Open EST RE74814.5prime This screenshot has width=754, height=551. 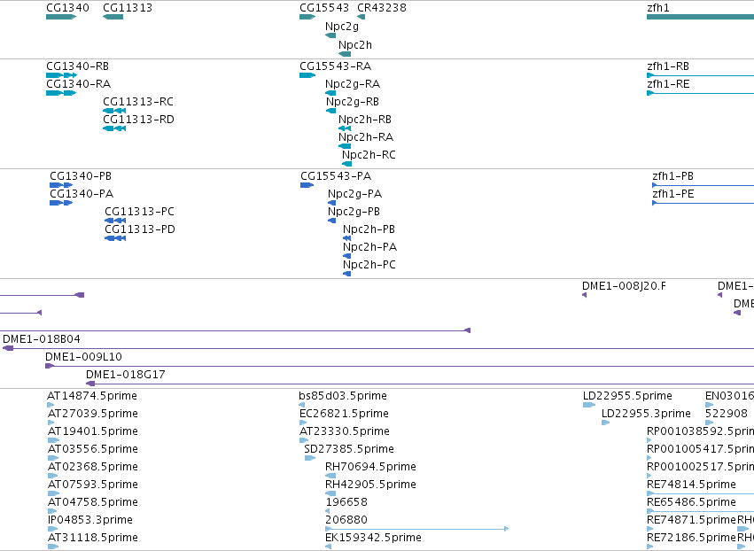coord(691,485)
